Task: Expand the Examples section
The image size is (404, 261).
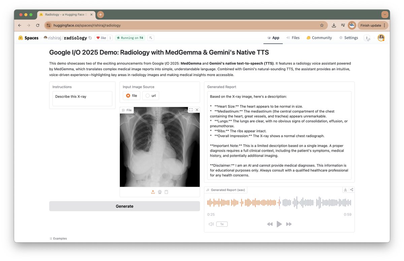Action: pyautogui.click(x=58, y=238)
